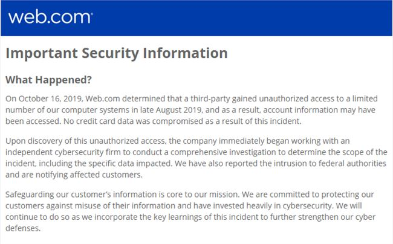Click the What Happened? subheading
Viewport: 393px width, 244px height.
point(48,80)
